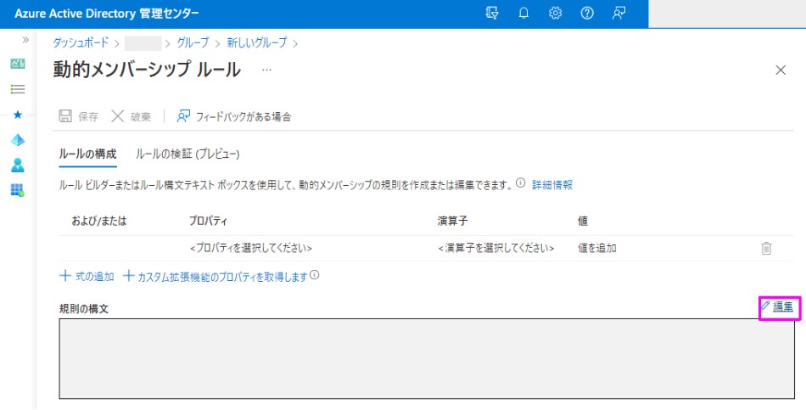Open the settings gear in header
Viewport: 806px width, 410px height.
(556, 14)
